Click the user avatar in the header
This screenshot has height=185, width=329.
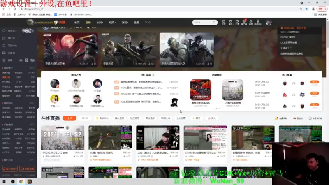[269, 23]
